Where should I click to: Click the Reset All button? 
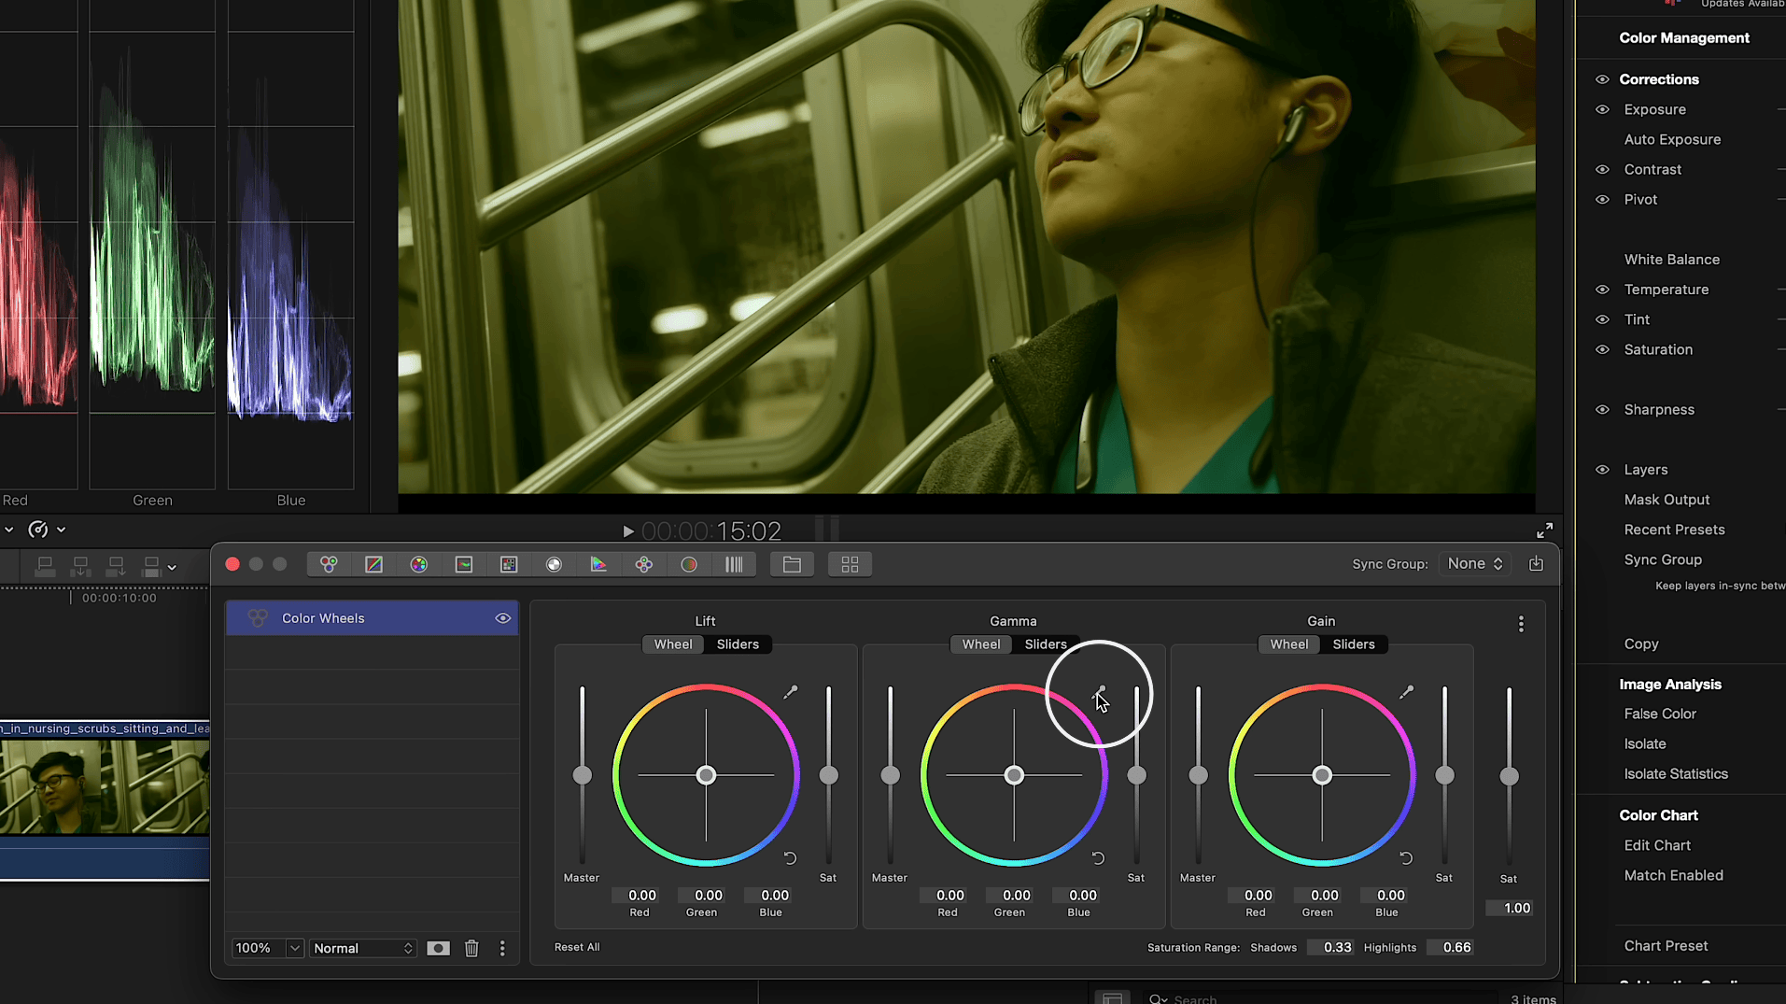(577, 947)
